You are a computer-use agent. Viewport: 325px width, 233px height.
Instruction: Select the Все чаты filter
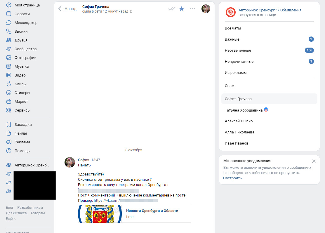pyautogui.click(x=269, y=28)
